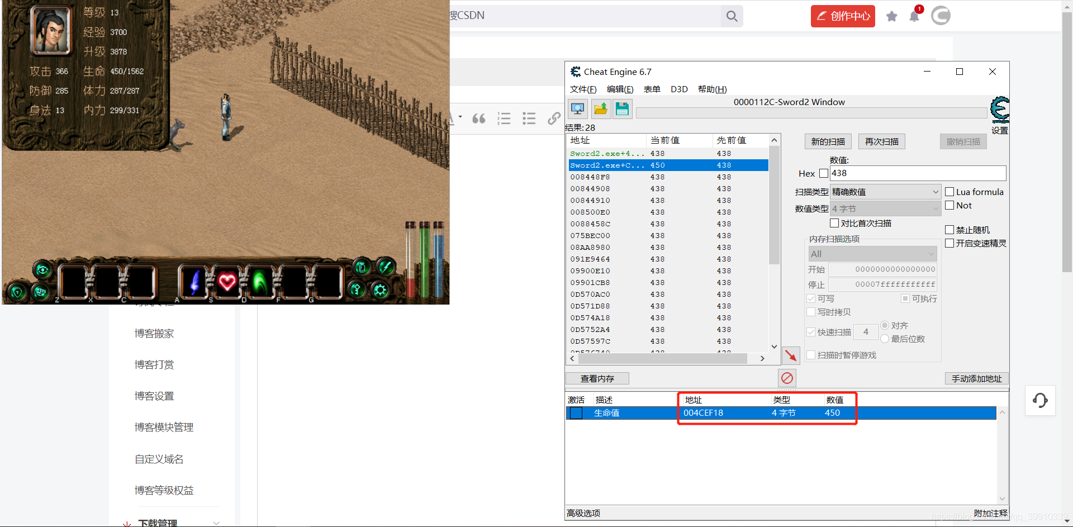The image size is (1073, 527).
Task: Toggle 写时拷贝 checkbox
Action: 811,312
